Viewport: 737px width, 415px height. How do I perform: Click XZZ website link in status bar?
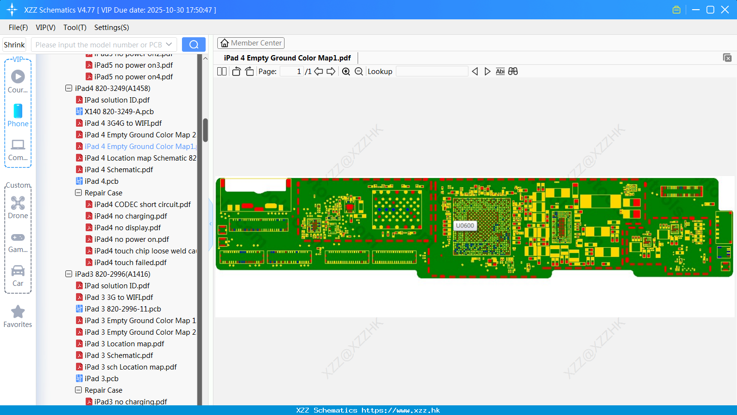(x=401, y=410)
